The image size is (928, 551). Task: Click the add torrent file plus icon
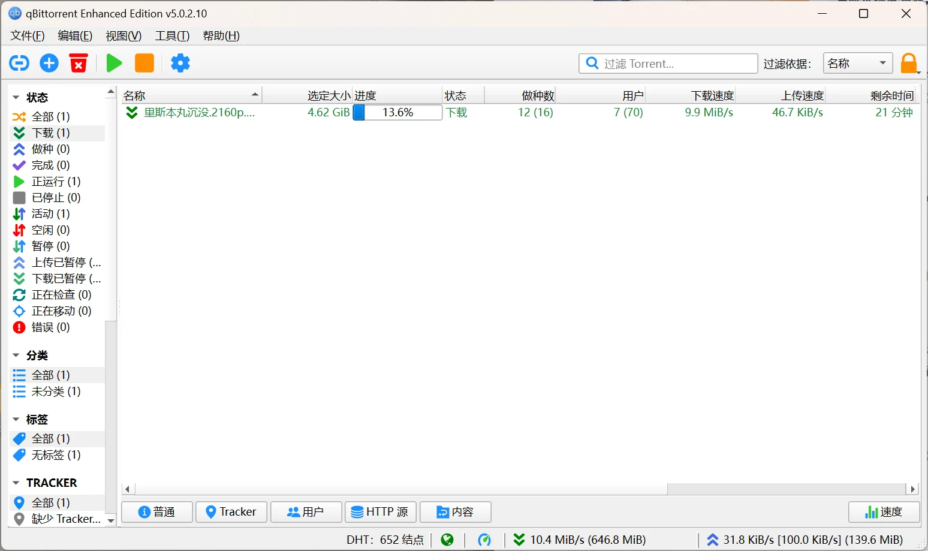(x=49, y=63)
